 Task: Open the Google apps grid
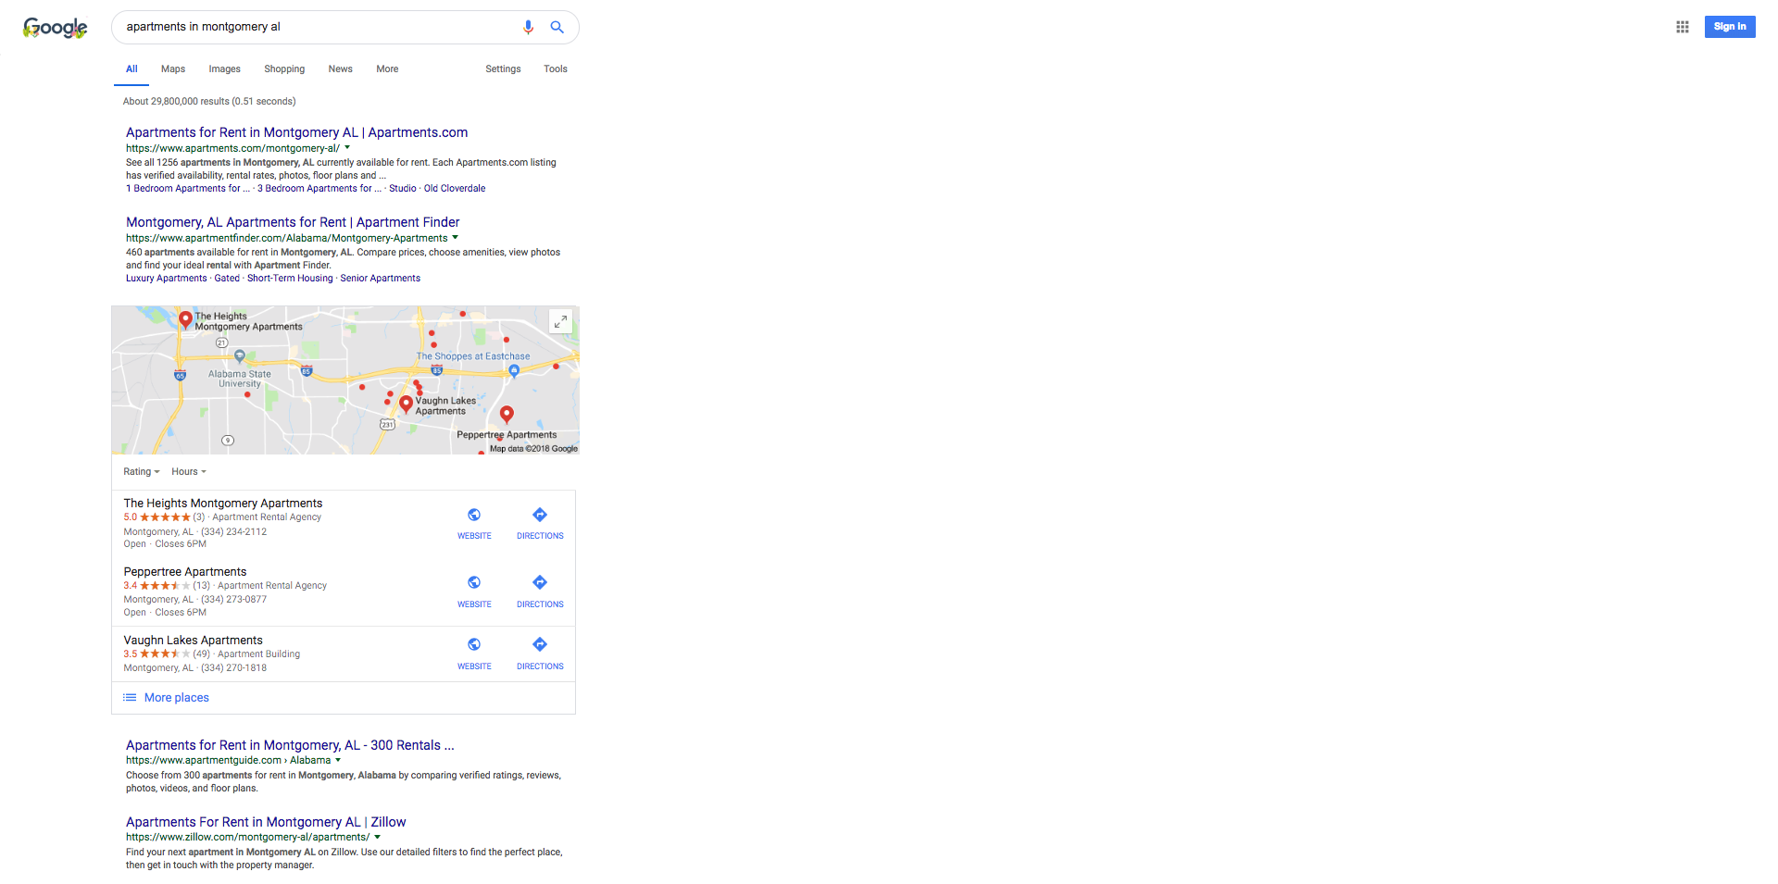point(1683,27)
